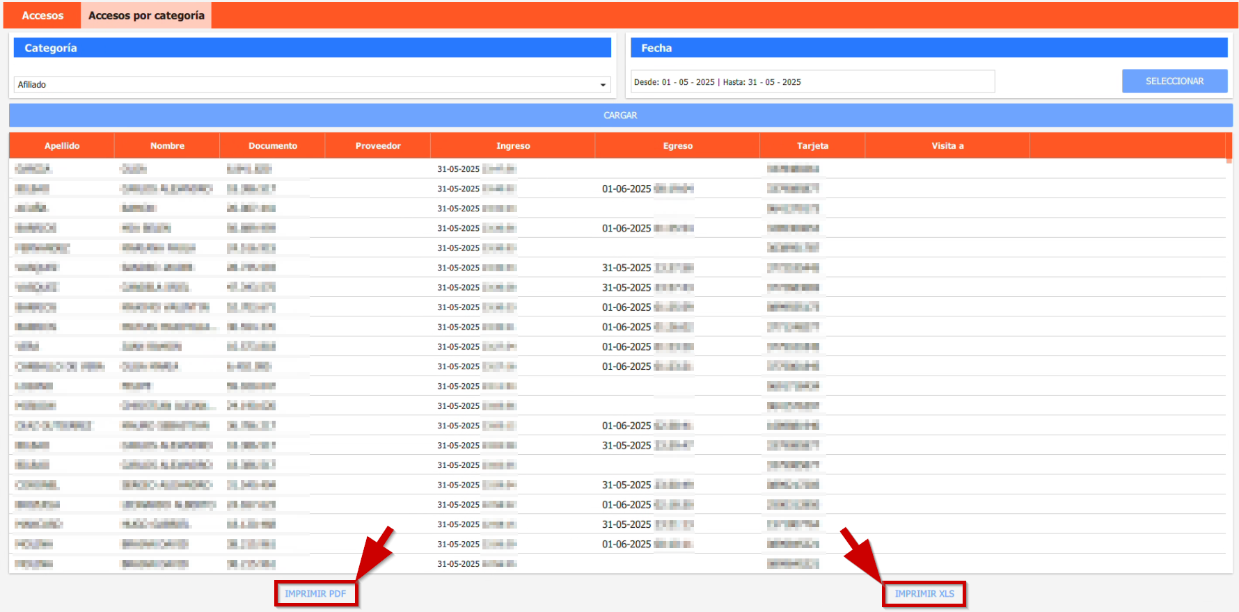Screen dimensions: 1239x612
Task: Click the Documento column header
Action: click(272, 146)
